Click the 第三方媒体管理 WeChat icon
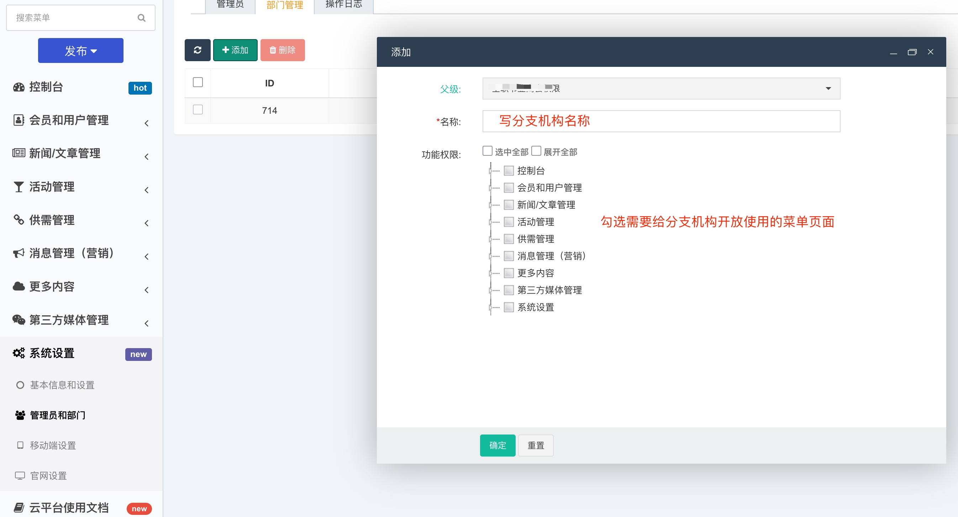The width and height of the screenshot is (958, 517). click(19, 320)
